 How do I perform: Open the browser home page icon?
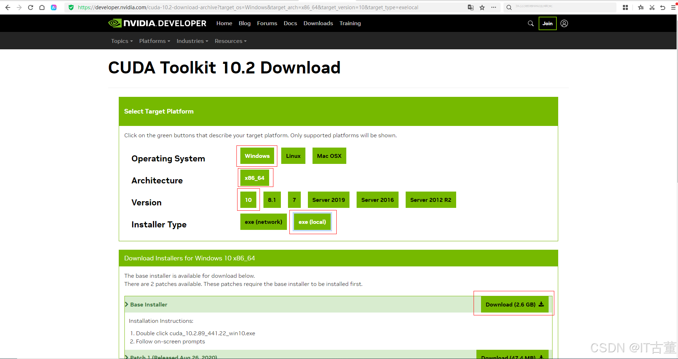point(42,7)
